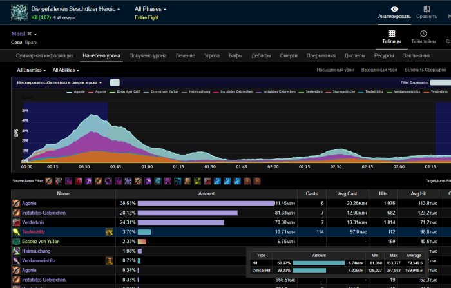451x288 pixels.
Task: Expand the All Phases dropdown
Action: pyautogui.click(x=149, y=10)
